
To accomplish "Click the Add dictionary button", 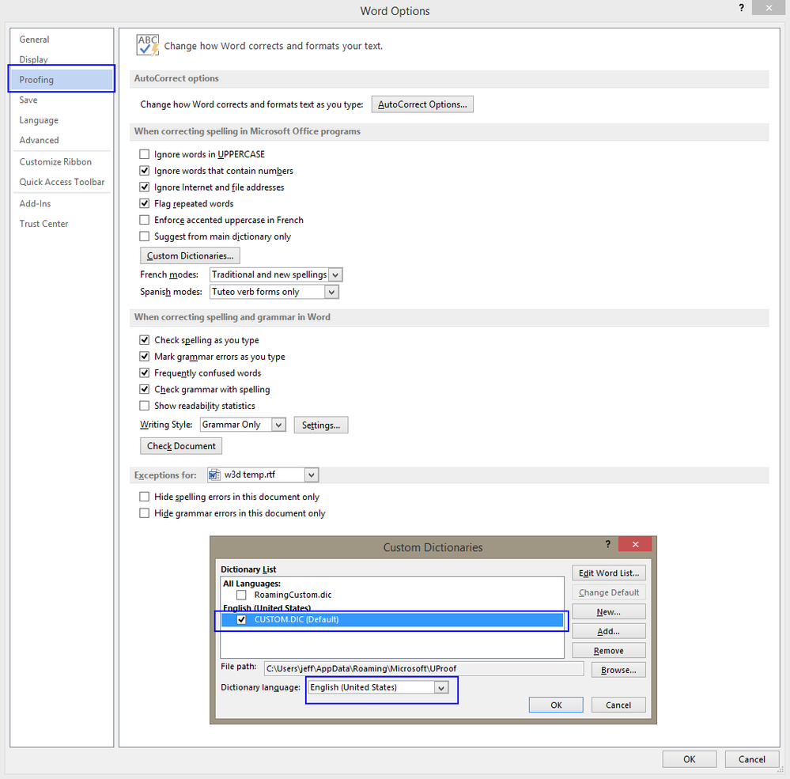I will click(x=609, y=631).
